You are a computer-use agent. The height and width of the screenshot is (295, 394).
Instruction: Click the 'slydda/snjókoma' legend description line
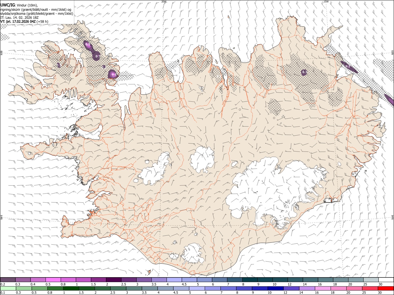[37, 14]
